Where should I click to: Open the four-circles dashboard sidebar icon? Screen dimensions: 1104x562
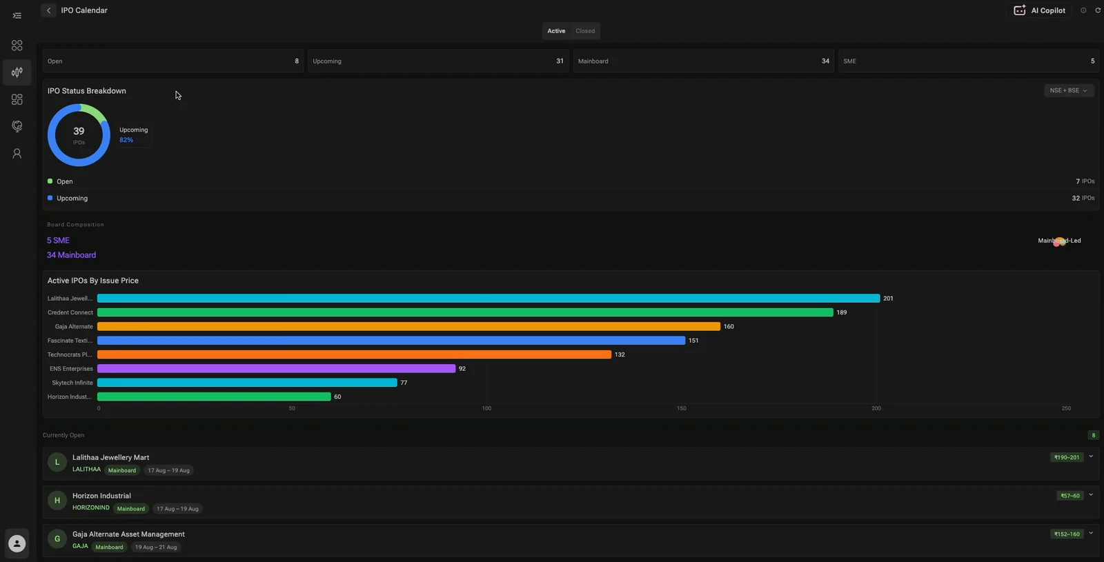(x=17, y=46)
